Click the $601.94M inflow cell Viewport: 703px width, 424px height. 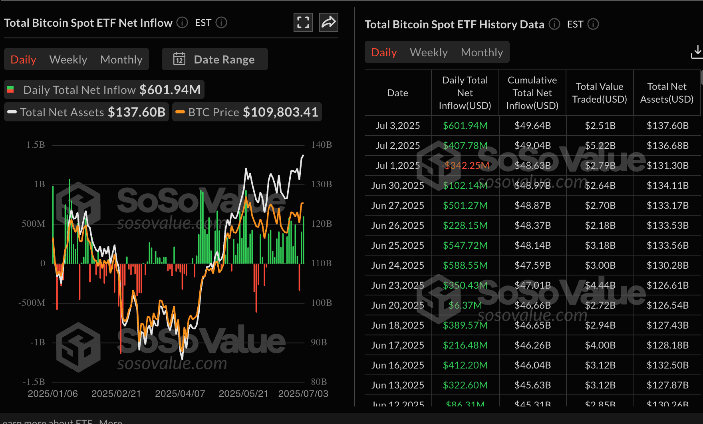[465, 125]
